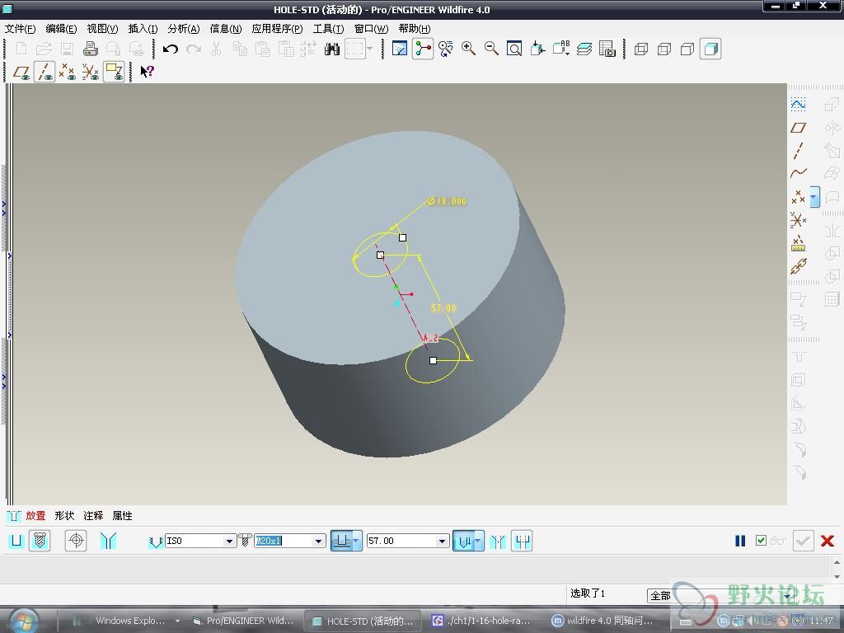
Task: Expand the M20x1 screw size dropdown
Action: 319,541
